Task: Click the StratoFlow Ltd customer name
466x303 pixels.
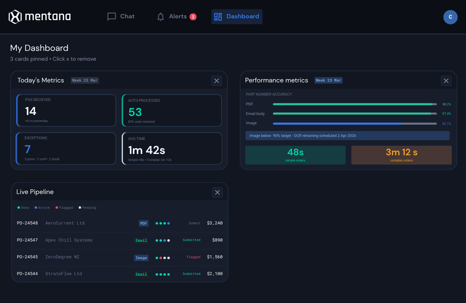Action: 64,274
